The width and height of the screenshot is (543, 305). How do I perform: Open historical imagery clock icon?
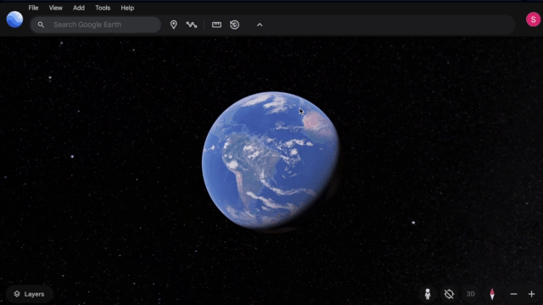tap(234, 25)
